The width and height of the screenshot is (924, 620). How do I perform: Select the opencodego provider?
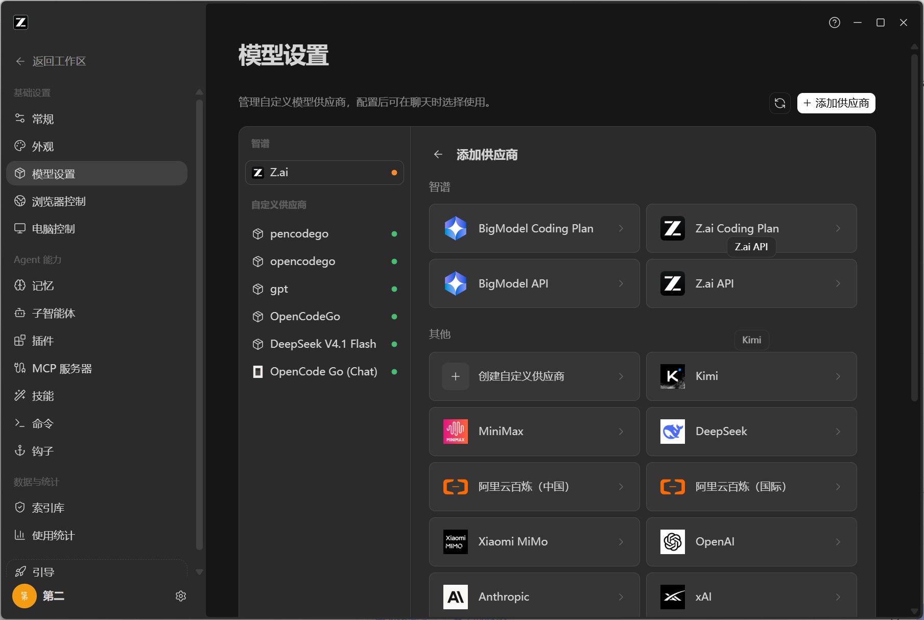[x=324, y=261]
